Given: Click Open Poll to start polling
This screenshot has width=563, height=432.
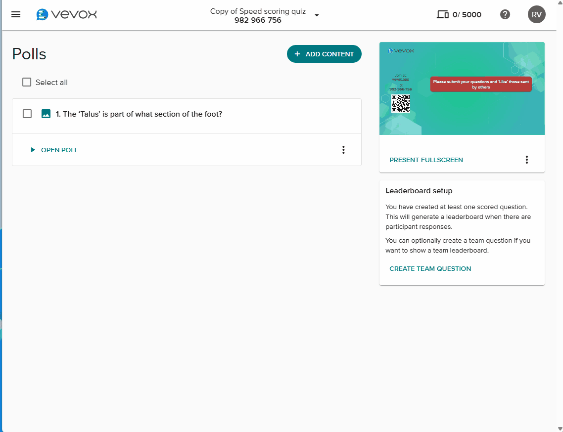Looking at the screenshot, I should (x=54, y=150).
